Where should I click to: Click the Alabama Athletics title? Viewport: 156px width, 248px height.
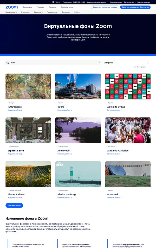coord(118,151)
